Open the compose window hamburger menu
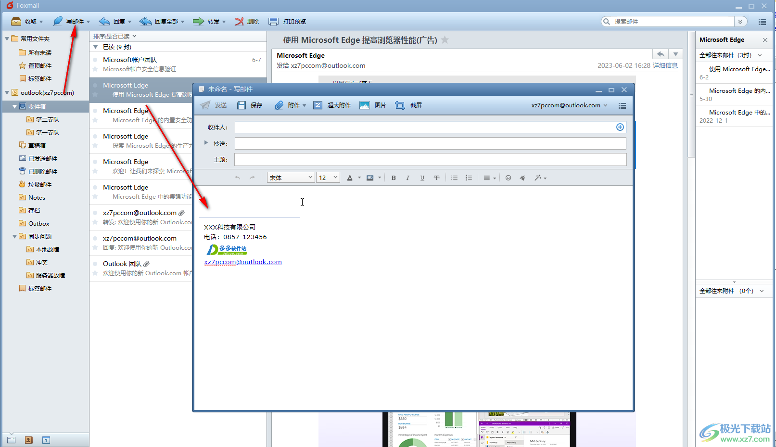776x447 pixels. point(622,105)
